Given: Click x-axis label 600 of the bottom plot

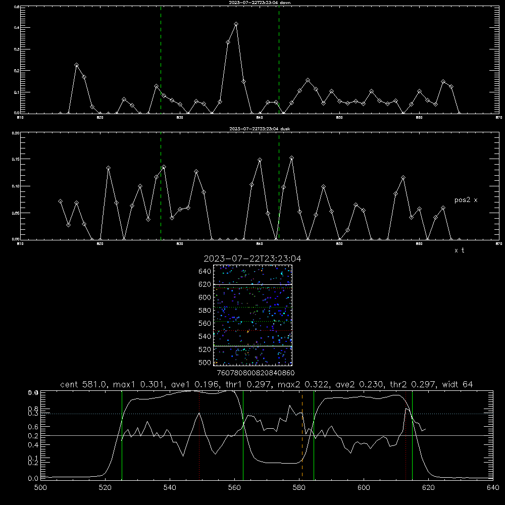Looking at the screenshot, I should tap(364, 488).
